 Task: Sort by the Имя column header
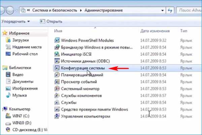[x=58, y=31]
